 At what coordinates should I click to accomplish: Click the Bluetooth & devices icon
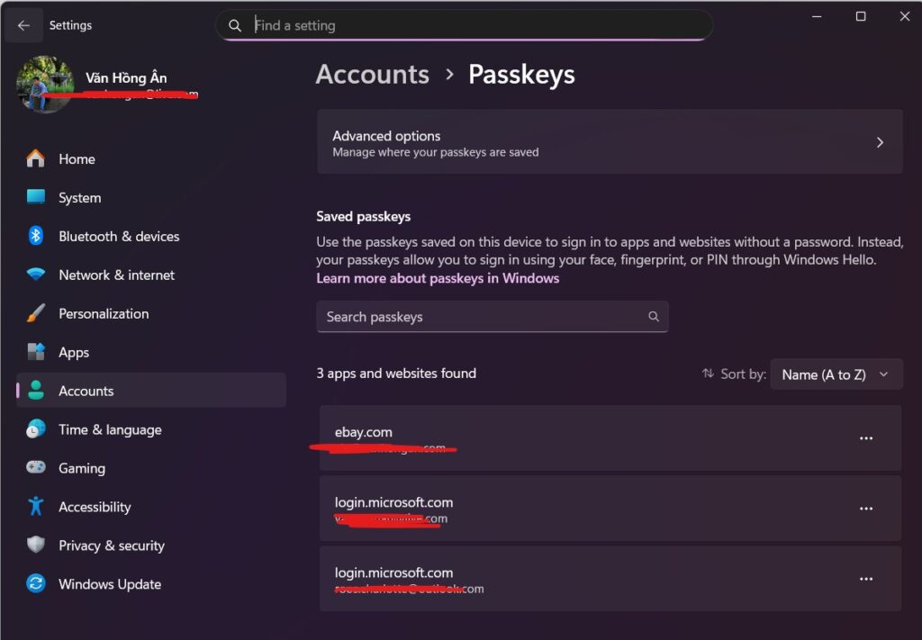pyautogui.click(x=36, y=236)
